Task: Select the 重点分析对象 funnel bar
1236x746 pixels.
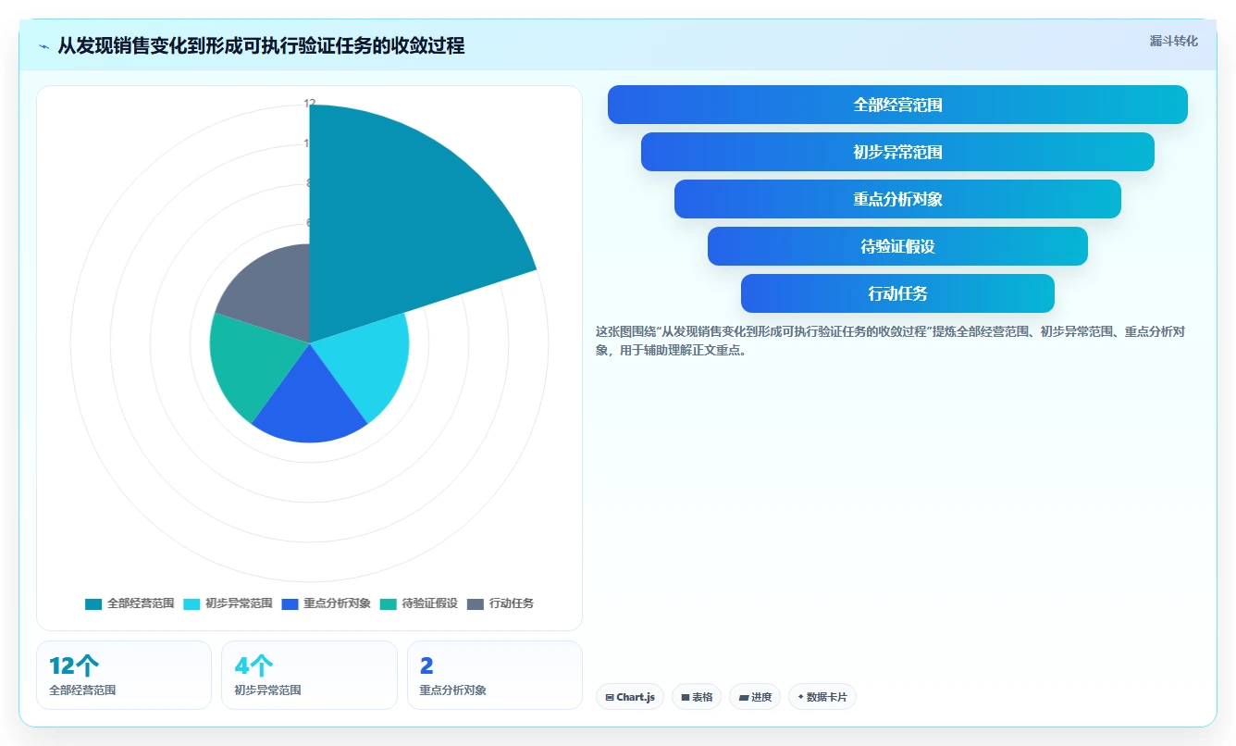Action: [897, 199]
